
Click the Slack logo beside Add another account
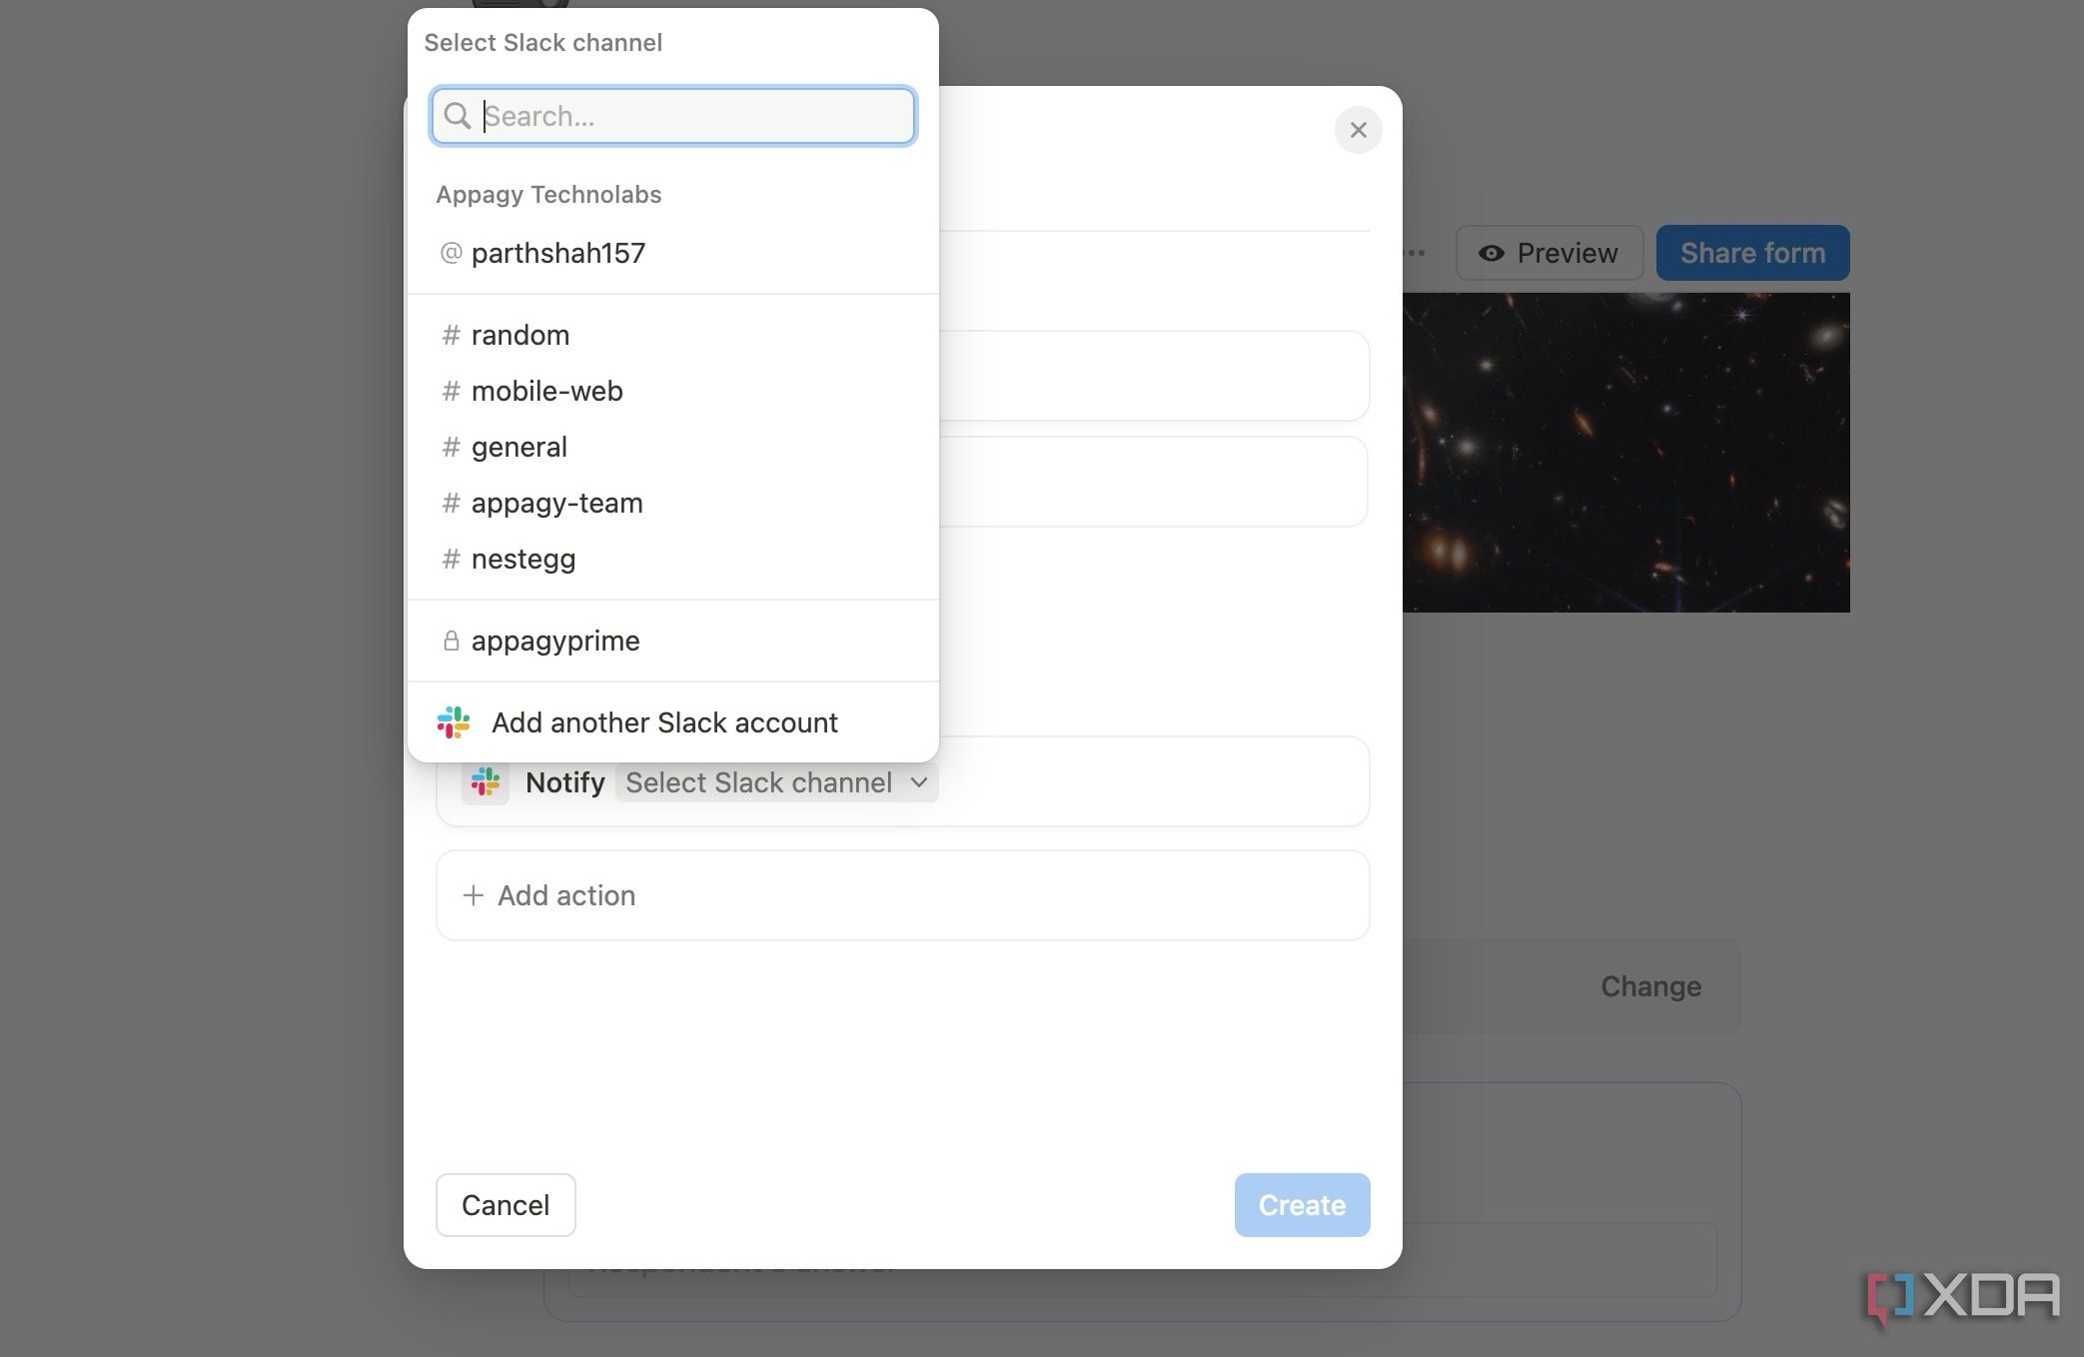[x=454, y=722]
